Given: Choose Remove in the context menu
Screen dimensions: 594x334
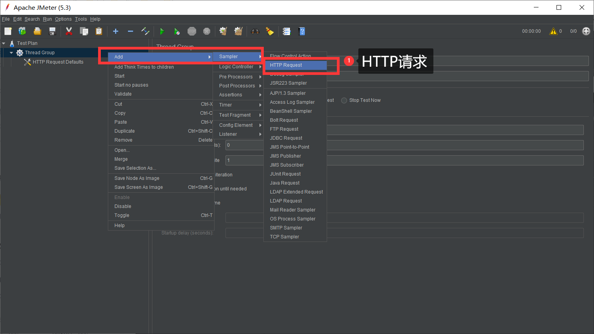Looking at the screenshot, I should pos(161,140).
